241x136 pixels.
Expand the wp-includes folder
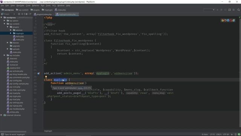(x=5, y=55)
